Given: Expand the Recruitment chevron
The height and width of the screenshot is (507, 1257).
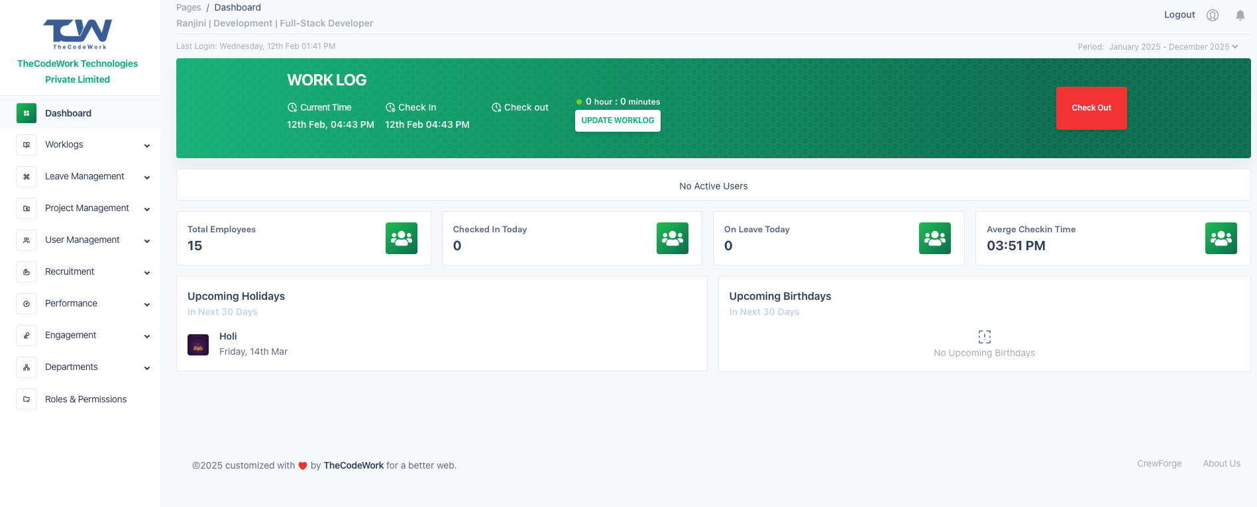Looking at the screenshot, I should point(147,273).
